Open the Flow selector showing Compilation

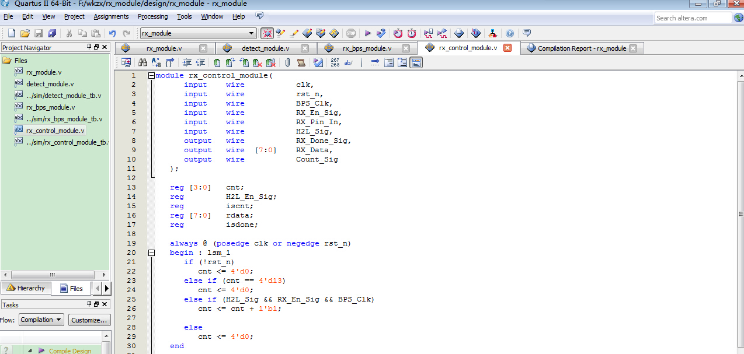(40, 319)
